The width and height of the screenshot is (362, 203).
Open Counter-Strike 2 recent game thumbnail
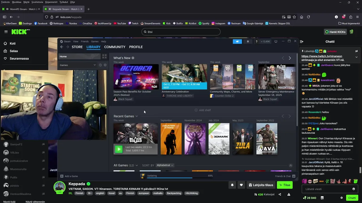tap(171, 139)
